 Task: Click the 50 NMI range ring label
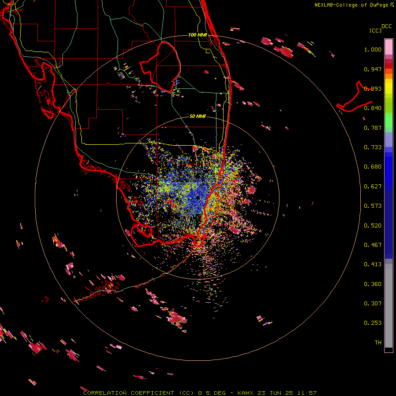(x=198, y=116)
